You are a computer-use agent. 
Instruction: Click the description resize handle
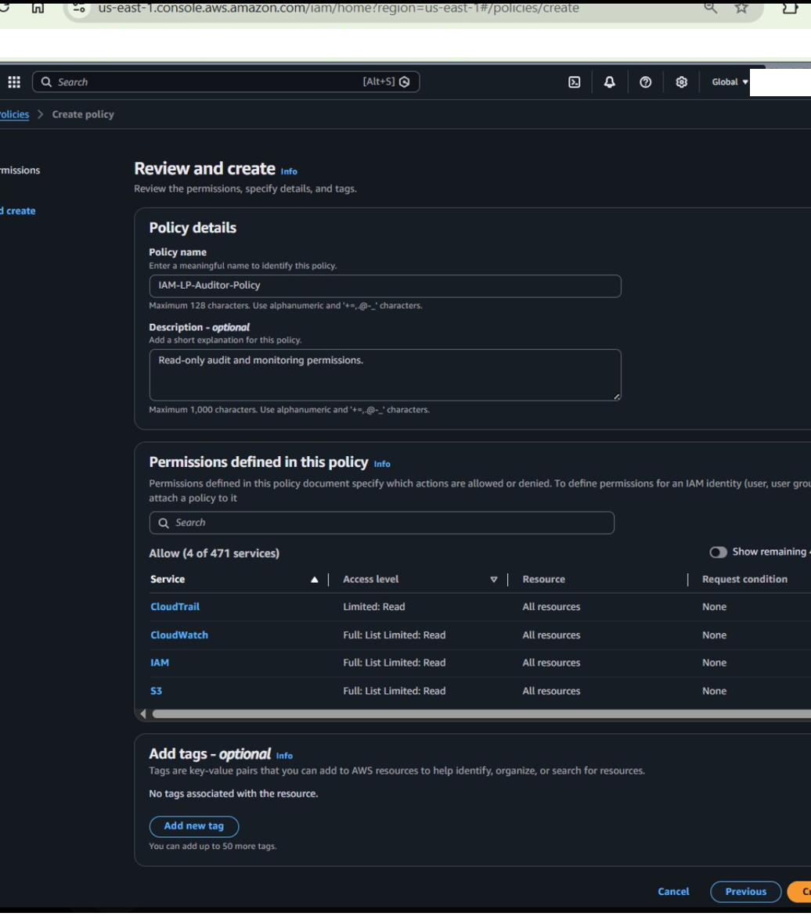pyautogui.click(x=617, y=397)
